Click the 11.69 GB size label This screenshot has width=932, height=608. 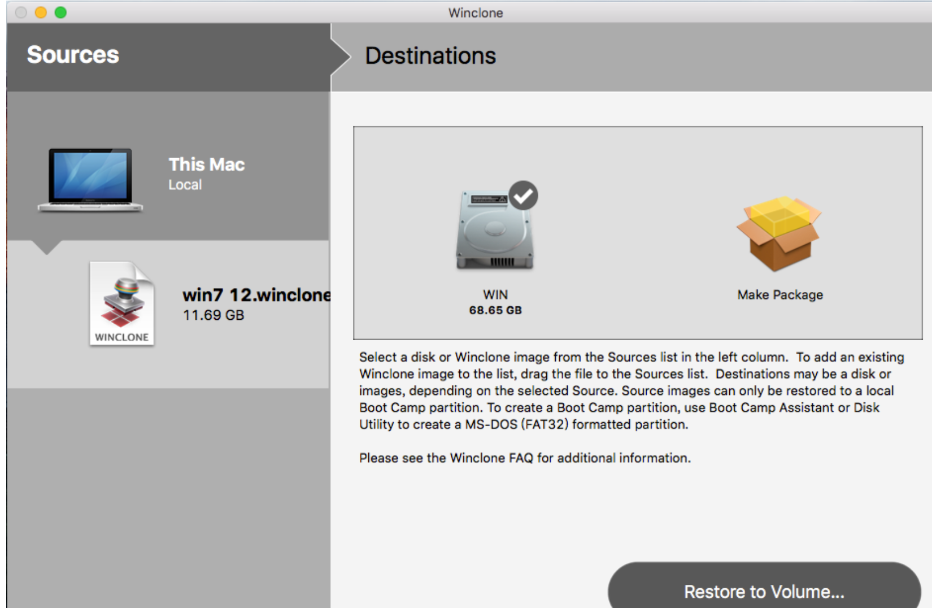[x=214, y=315]
